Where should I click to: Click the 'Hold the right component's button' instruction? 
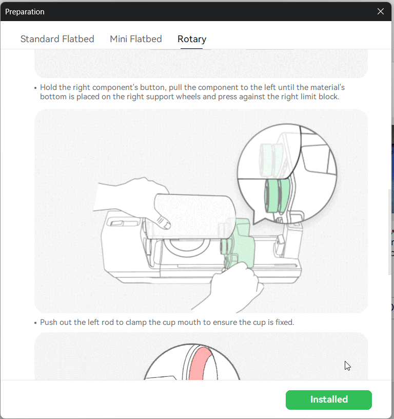[192, 92]
